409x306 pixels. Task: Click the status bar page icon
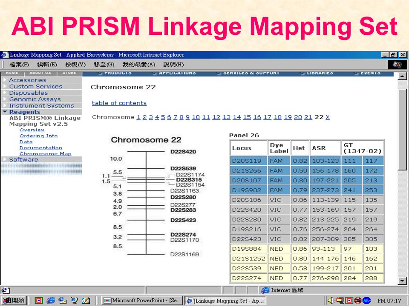pos(6,290)
